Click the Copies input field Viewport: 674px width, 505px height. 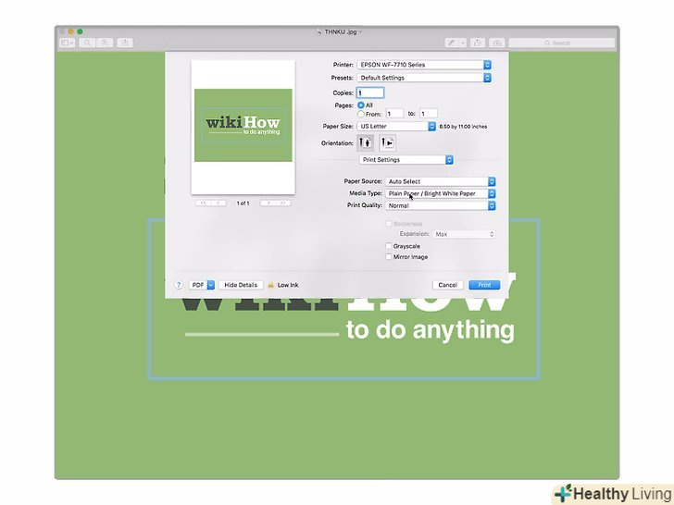pyautogui.click(x=370, y=92)
